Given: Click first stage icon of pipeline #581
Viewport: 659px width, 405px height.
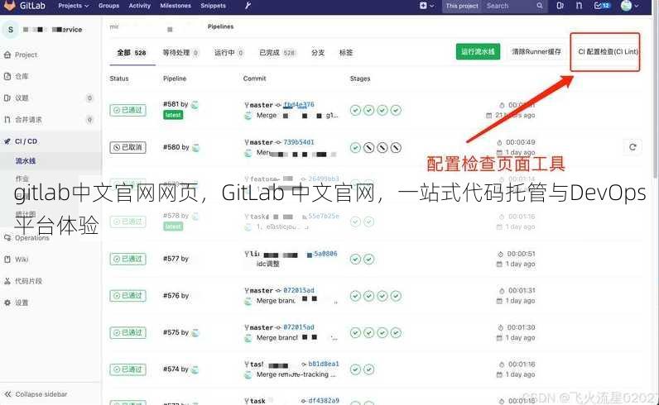Looking at the screenshot, I should tap(355, 111).
